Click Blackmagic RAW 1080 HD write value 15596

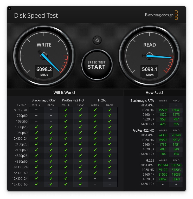pos(163,110)
